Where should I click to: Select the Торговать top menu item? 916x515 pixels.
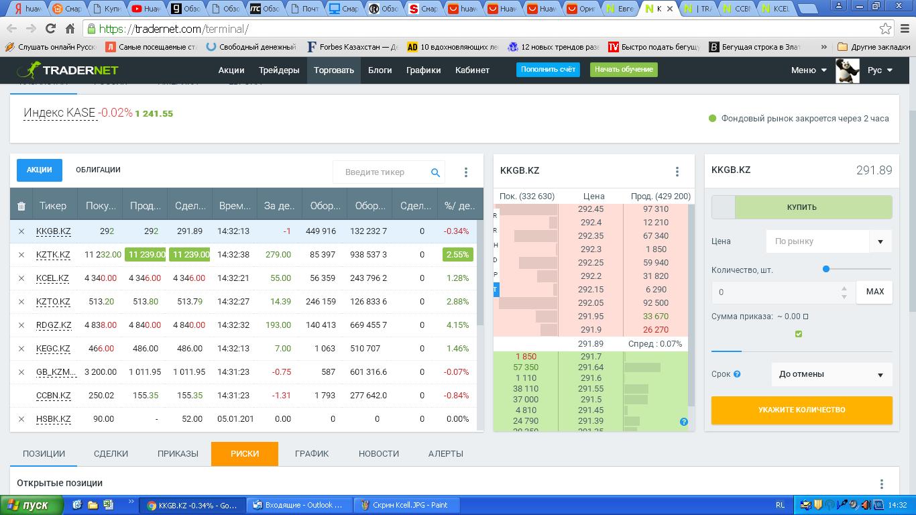click(334, 70)
